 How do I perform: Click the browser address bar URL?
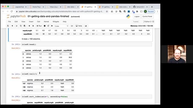coord(61,11)
